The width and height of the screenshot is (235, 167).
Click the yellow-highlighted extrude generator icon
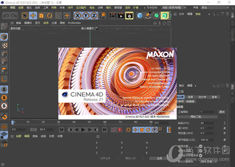click(x=164, y=15)
